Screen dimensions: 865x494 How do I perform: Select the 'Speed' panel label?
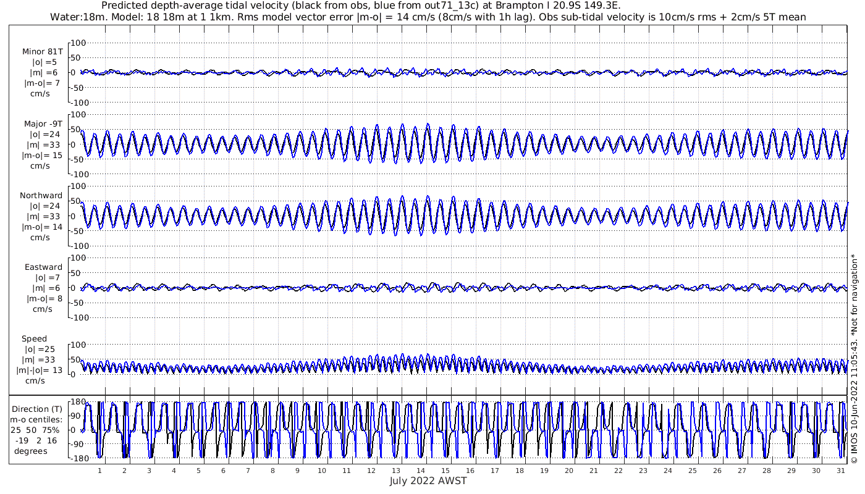click(34, 339)
